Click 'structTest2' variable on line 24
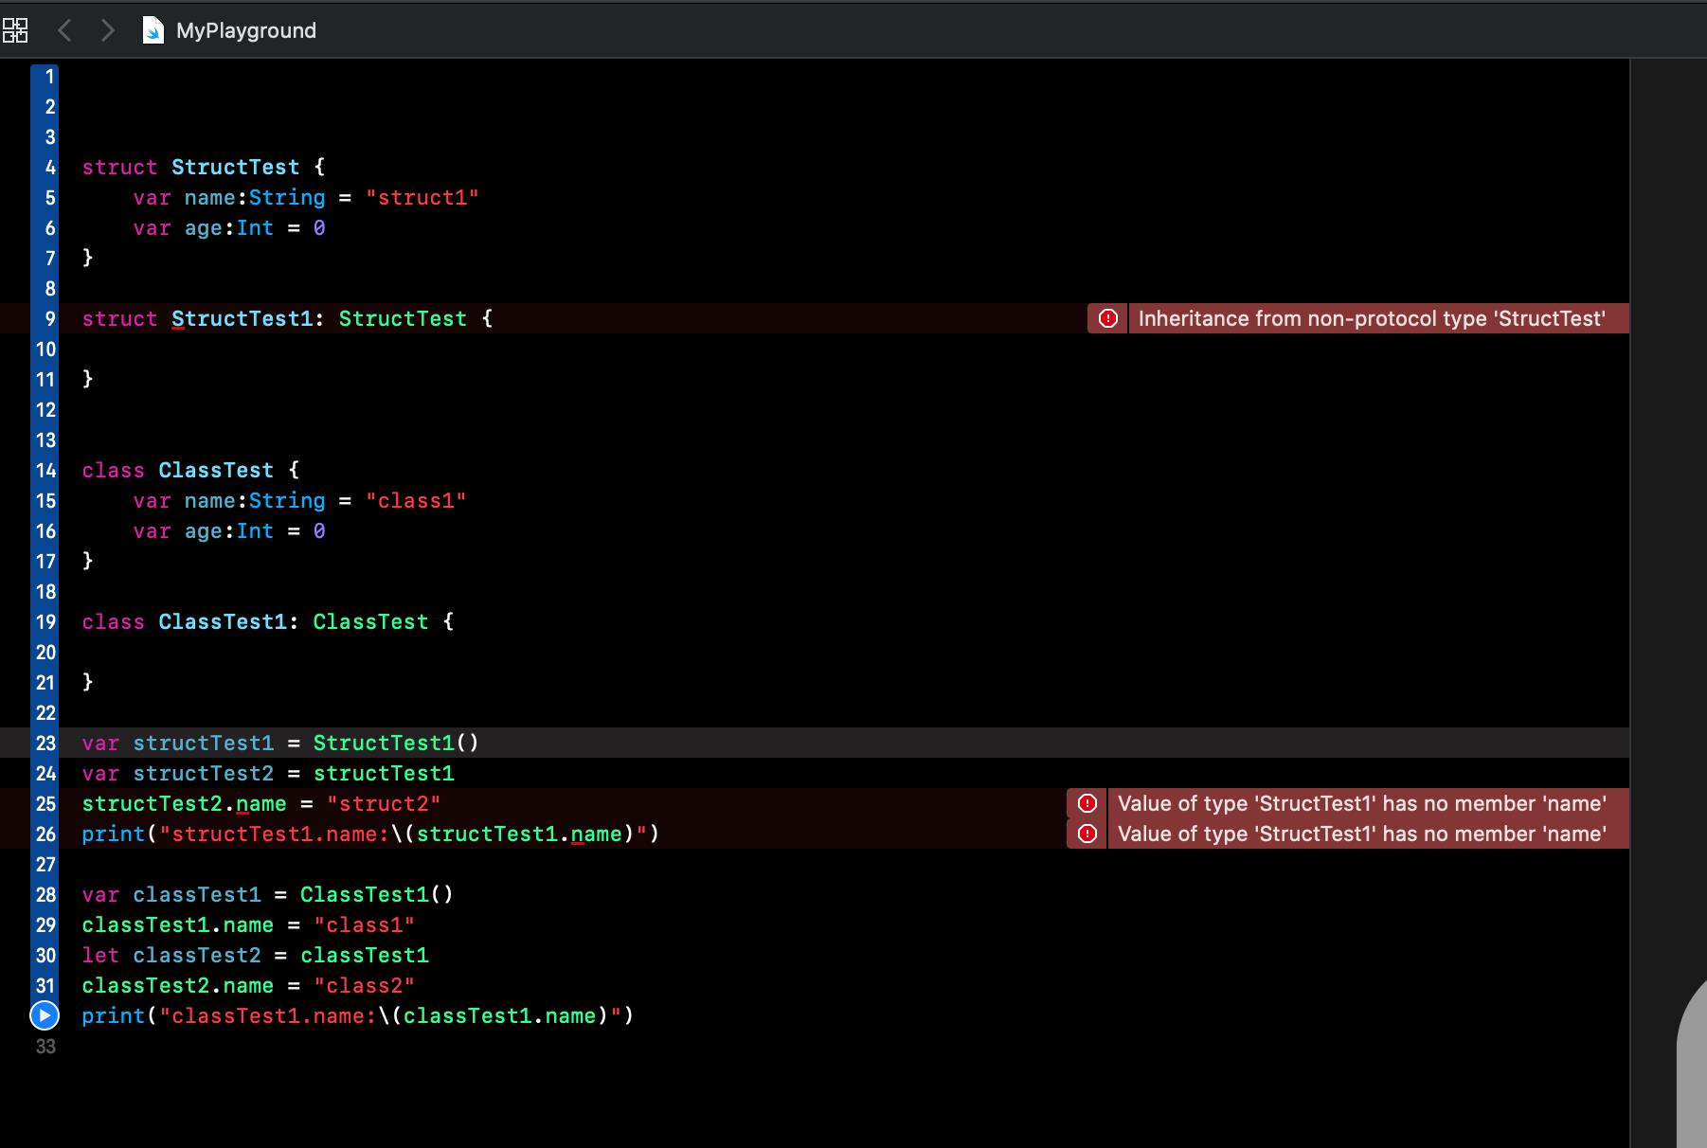Viewport: 1707px width, 1148px height. pos(203,773)
